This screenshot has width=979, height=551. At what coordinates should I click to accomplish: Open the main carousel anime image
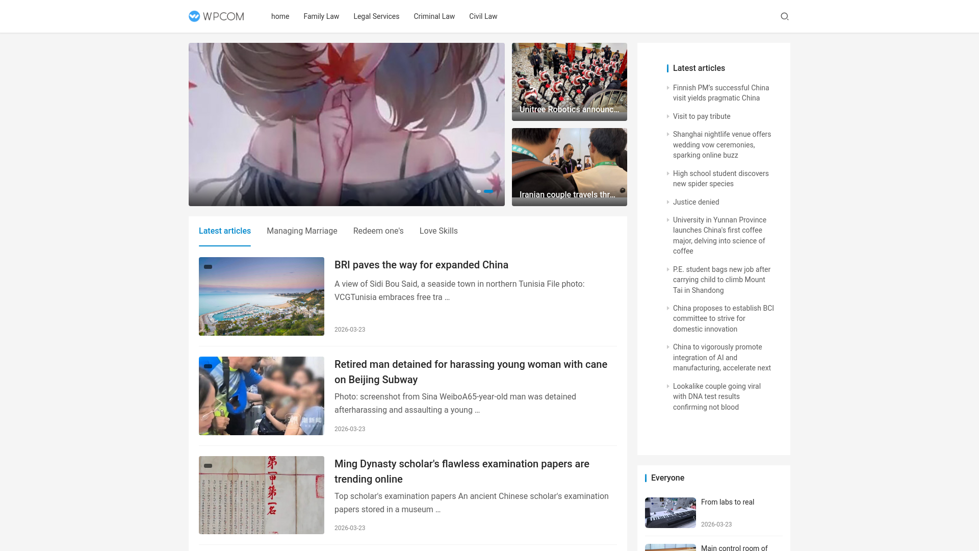[x=347, y=124]
